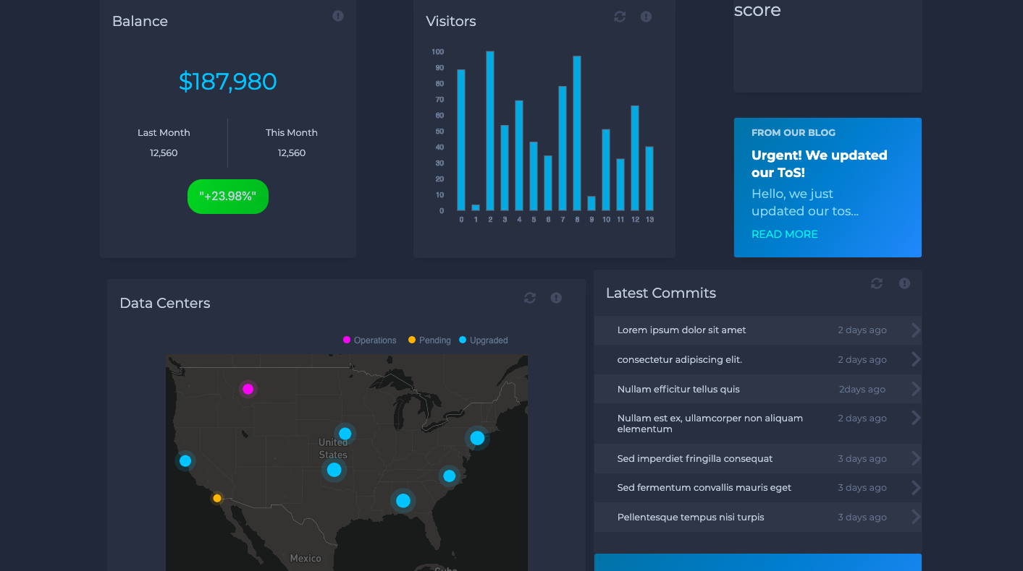The width and height of the screenshot is (1023, 571).
Task: Toggle the Upgraded legend filter
Action: pos(483,340)
